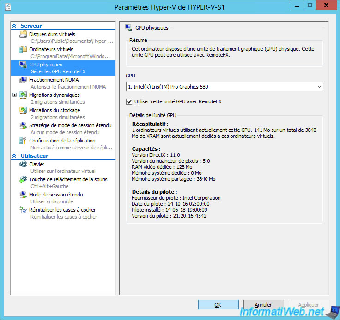Image resolution: width=340 pixels, height=320 pixels.
Task: Click the Ordinateurs virtuels icon
Action: click(x=23, y=49)
